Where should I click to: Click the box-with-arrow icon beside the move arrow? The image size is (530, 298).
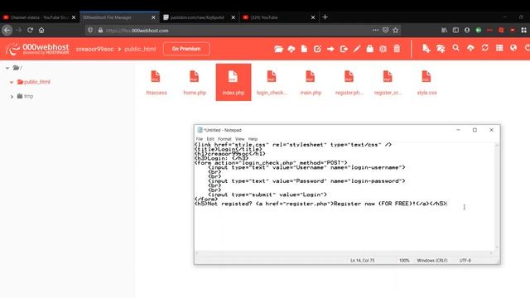[344, 49]
